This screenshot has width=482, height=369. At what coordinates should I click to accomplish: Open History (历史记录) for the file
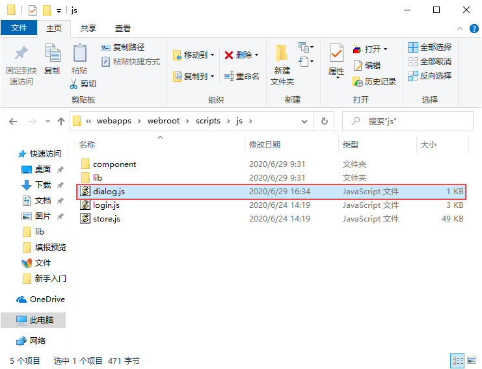374,82
